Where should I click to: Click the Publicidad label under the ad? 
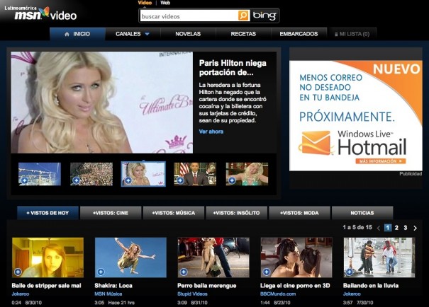tap(411, 174)
